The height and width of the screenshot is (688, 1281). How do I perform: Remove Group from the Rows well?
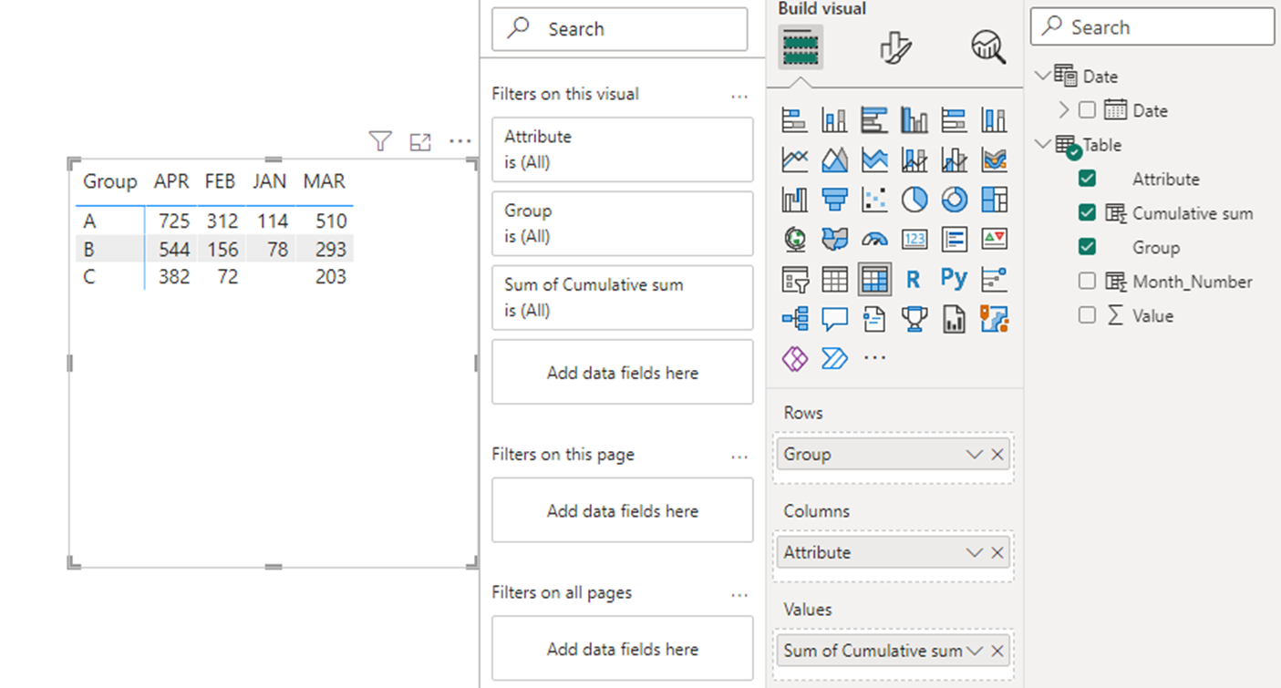pyautogui.click(x=997, y=454)
